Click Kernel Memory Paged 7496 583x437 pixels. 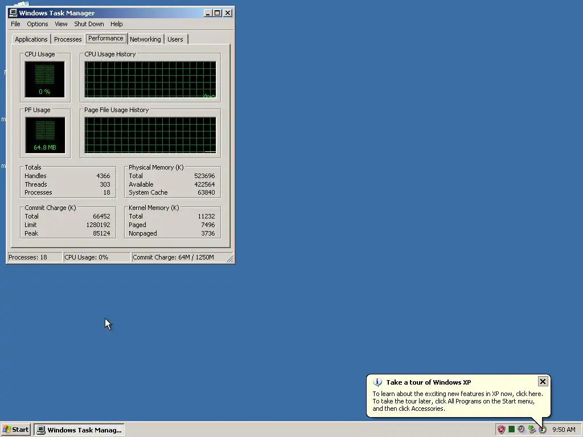click(x=208, y=225)
